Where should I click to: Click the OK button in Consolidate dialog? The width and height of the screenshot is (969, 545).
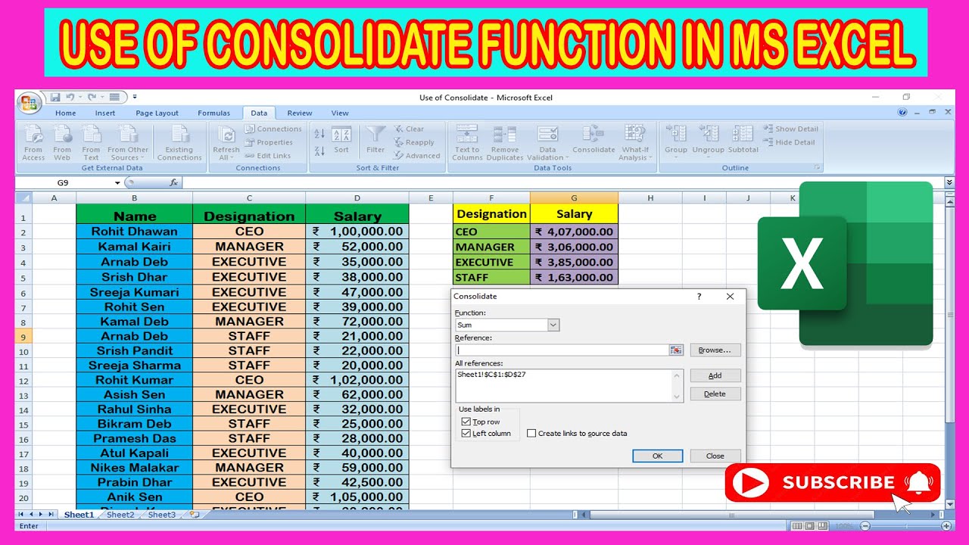[x=657, y=456]
